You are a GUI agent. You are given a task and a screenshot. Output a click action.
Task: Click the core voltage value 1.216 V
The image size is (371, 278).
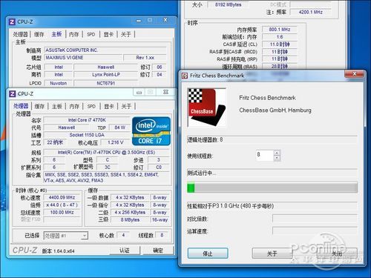click(x=115, y=142)
